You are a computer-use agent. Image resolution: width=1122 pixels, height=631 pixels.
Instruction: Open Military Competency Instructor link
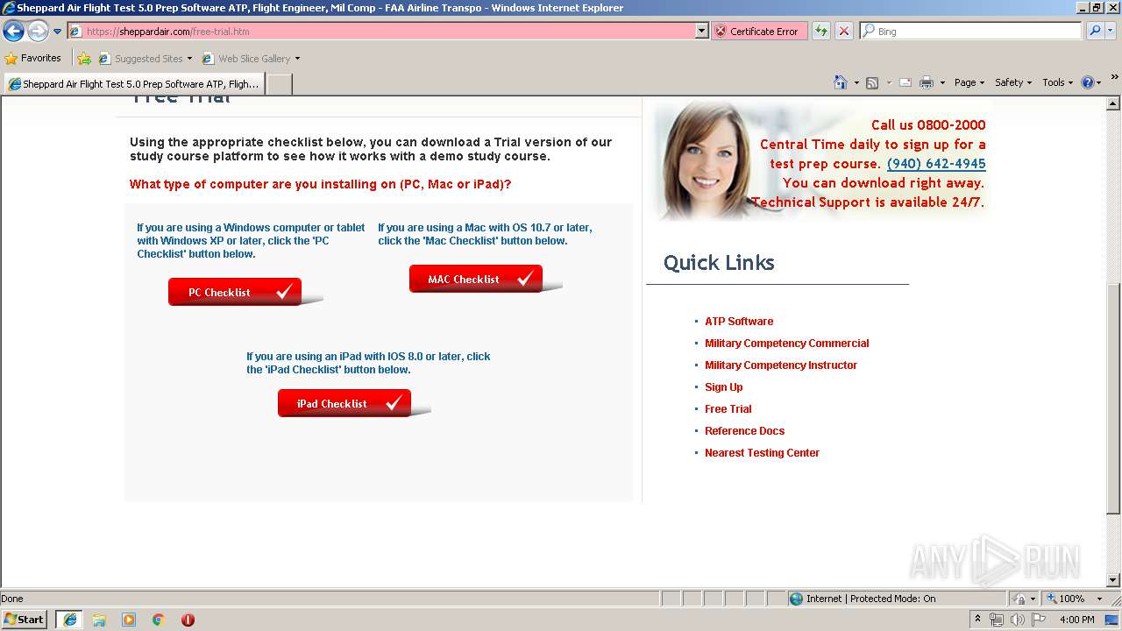(781, 365)
